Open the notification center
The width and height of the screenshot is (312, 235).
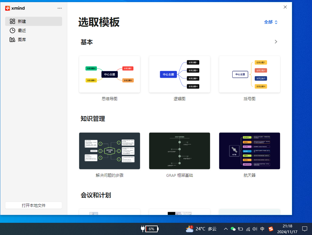tap(305, 229)
